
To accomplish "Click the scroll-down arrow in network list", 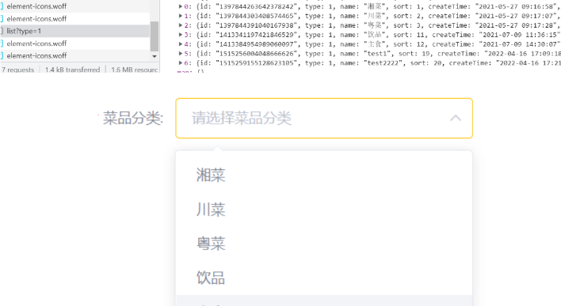I will coord(155,56).
